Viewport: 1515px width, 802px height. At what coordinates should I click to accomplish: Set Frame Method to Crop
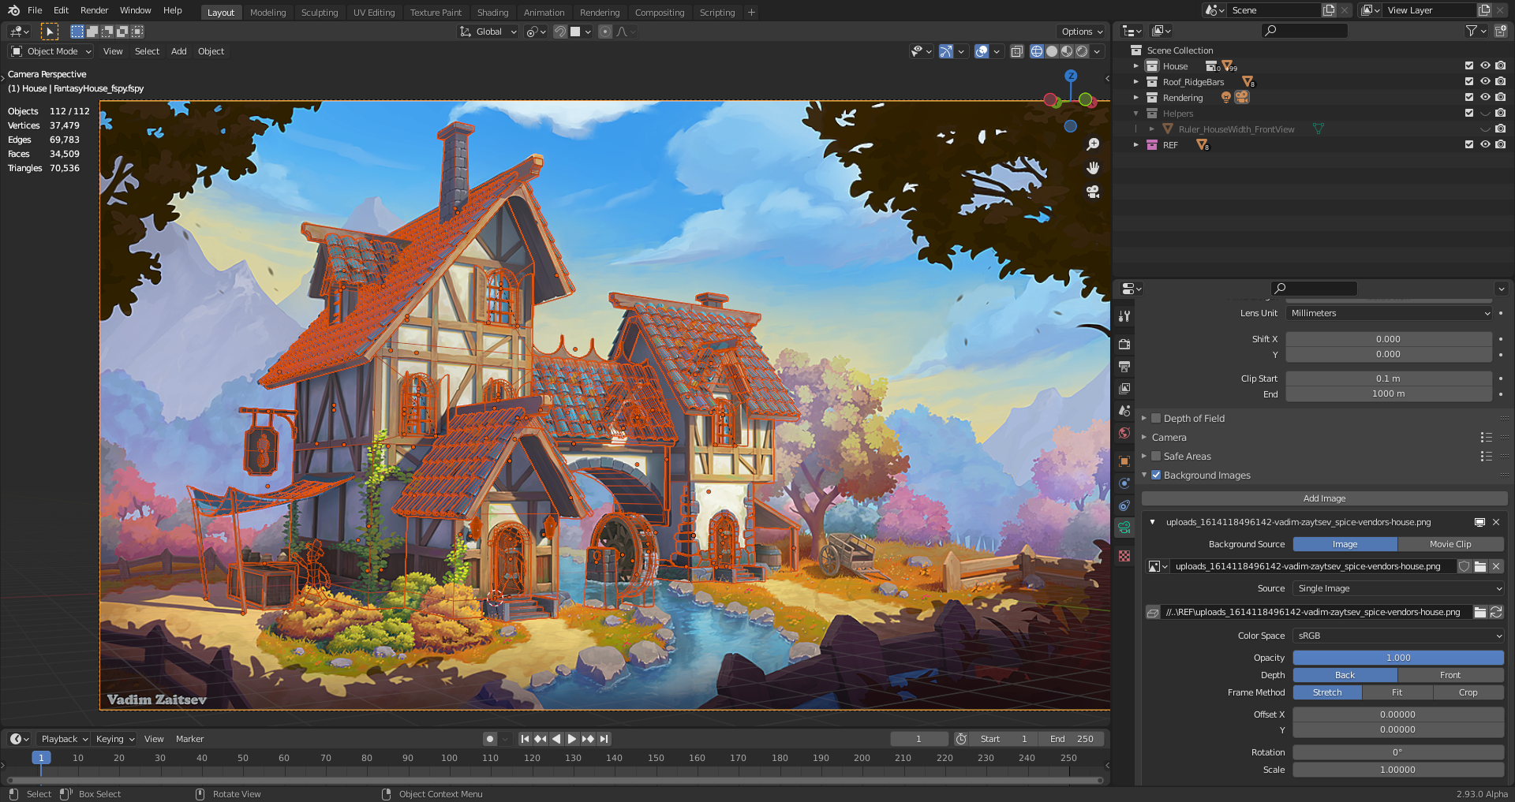tap(1468, 692)
